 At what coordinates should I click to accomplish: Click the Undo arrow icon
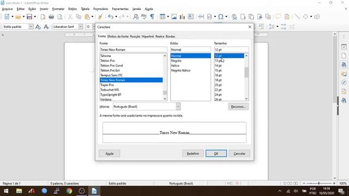(111, 17)
